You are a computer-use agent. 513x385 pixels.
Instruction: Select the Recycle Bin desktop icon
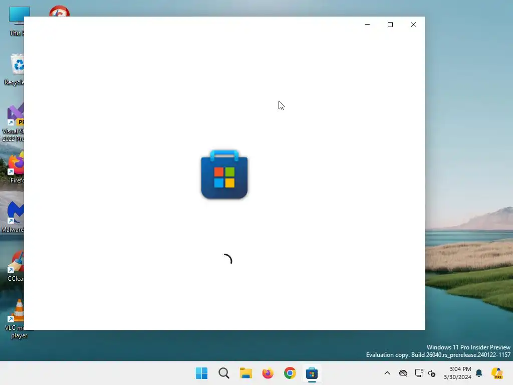pos(15,69)
